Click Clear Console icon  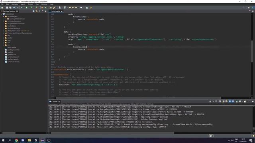tap(220, 102)
